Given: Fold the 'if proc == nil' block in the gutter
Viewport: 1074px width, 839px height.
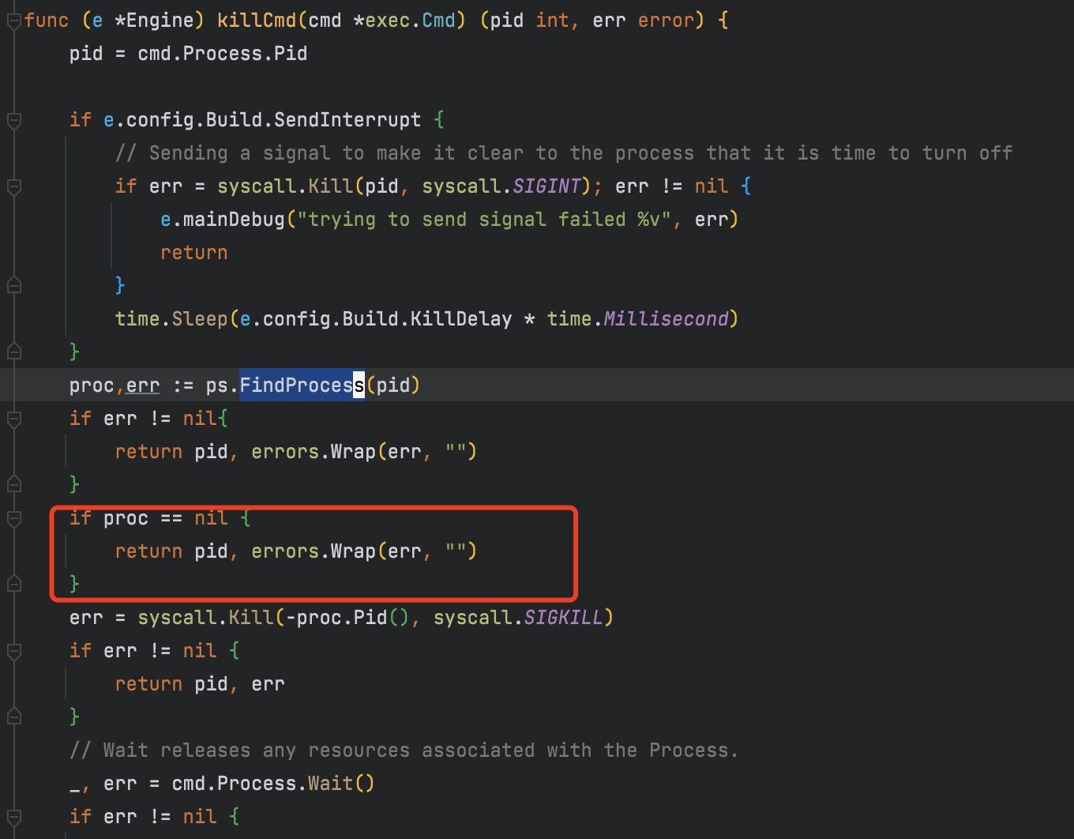Looking at the screenshot, I should coord(13,519).
